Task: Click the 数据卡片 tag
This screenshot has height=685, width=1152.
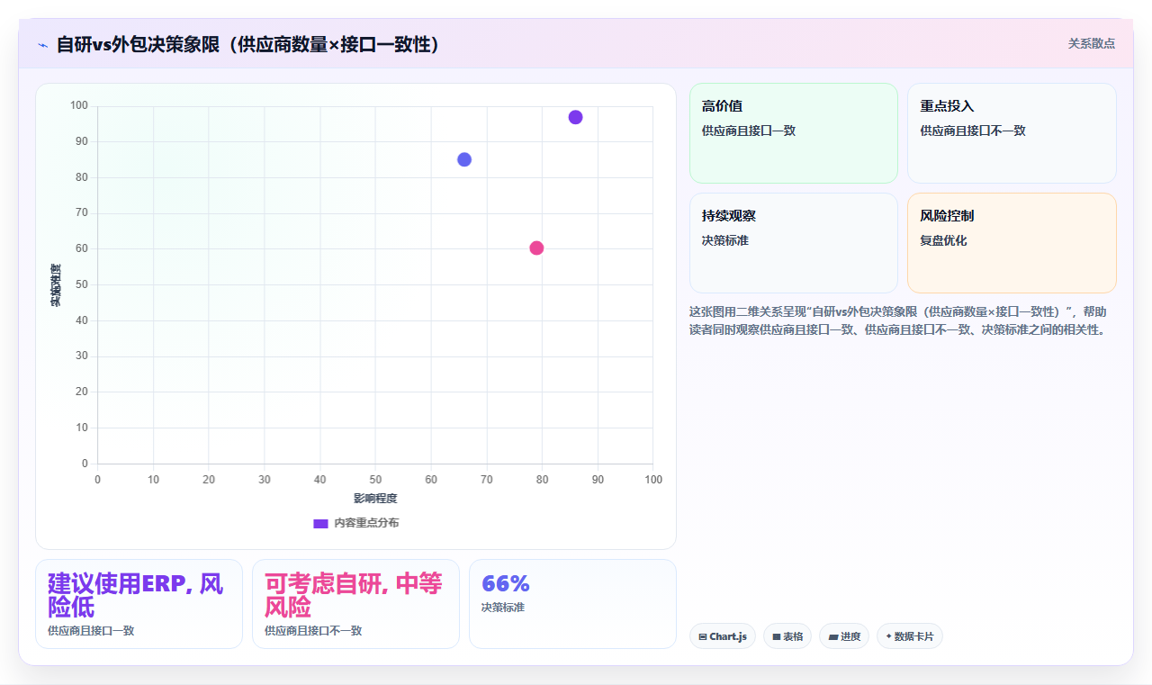Action: coord(910,636)
